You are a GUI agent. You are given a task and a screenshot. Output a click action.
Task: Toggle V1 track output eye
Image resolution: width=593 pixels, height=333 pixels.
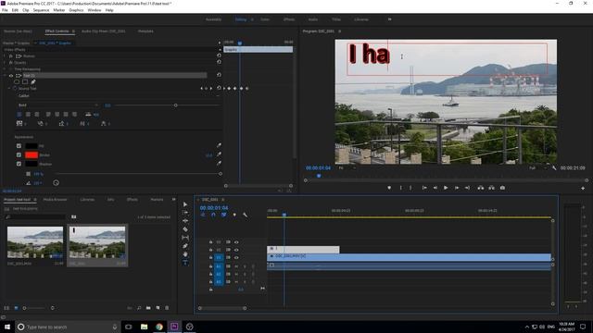[236, 257]
